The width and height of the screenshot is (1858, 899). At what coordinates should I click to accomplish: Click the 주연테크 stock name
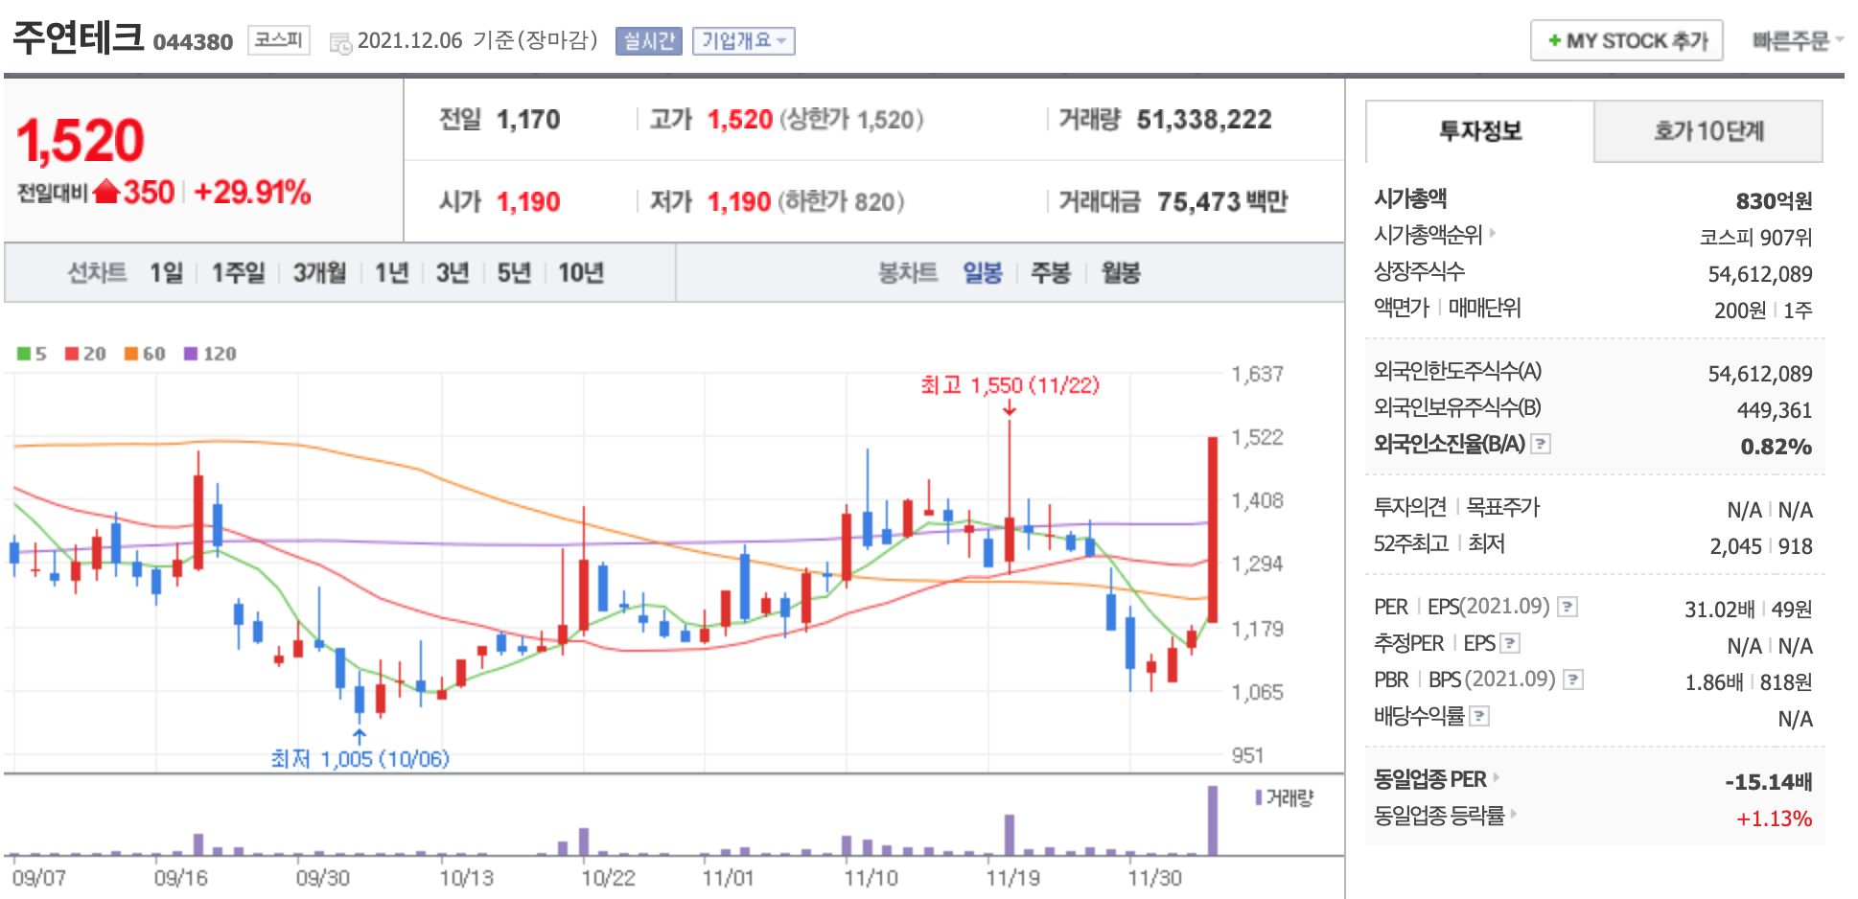(79, 38)
